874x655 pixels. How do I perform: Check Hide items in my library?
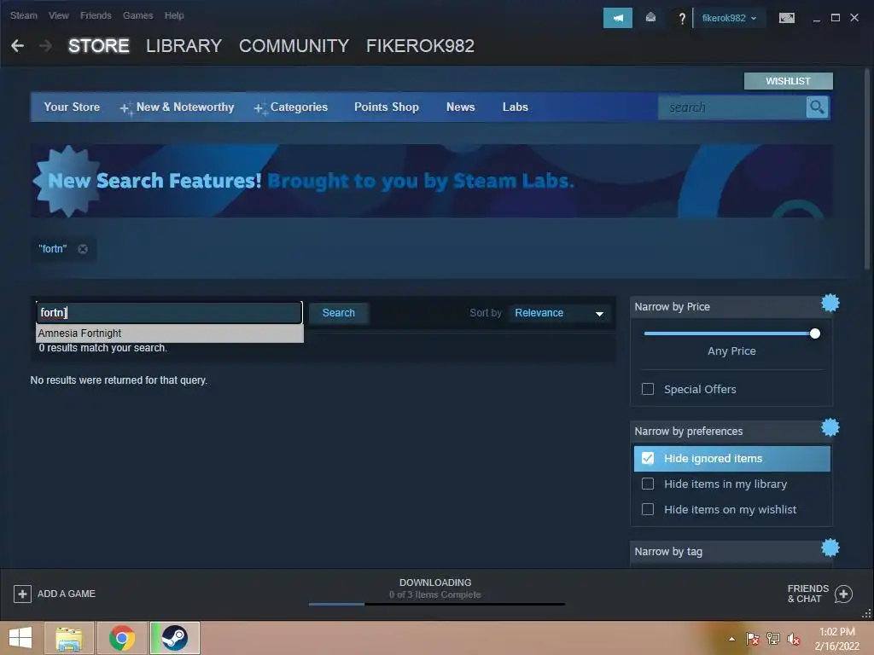click(648, 484)
